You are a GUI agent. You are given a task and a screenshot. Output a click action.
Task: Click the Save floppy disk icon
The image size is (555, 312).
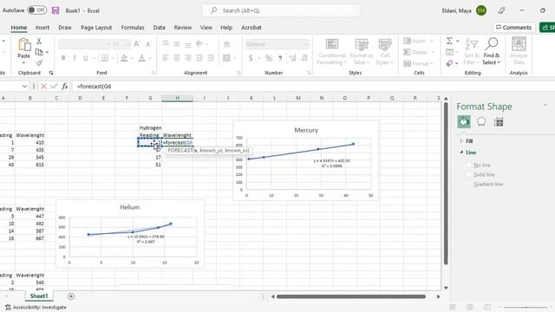pyautogui.click(x=55, y=10)
